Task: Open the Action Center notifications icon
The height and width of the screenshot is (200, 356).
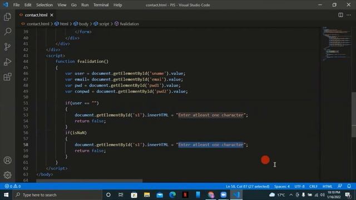Action: click(348, 194)
